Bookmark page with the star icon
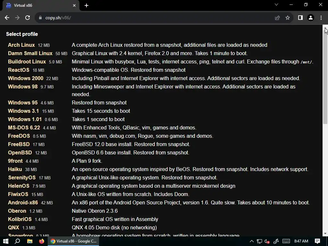 pos(288,18)
